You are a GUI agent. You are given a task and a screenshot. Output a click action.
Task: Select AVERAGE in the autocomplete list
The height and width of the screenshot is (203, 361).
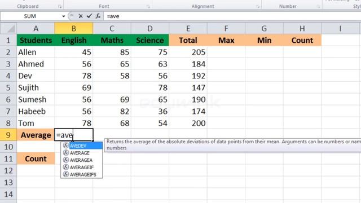[x=82, y=153]
